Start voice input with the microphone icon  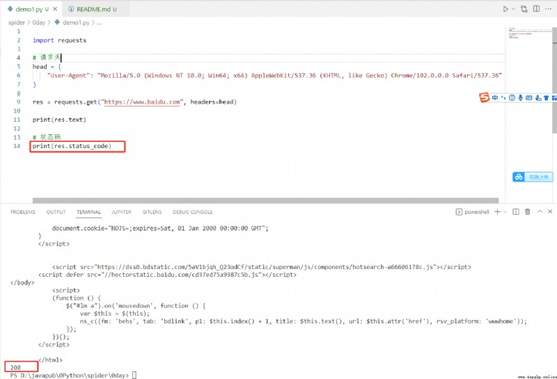tap(520, 97)
